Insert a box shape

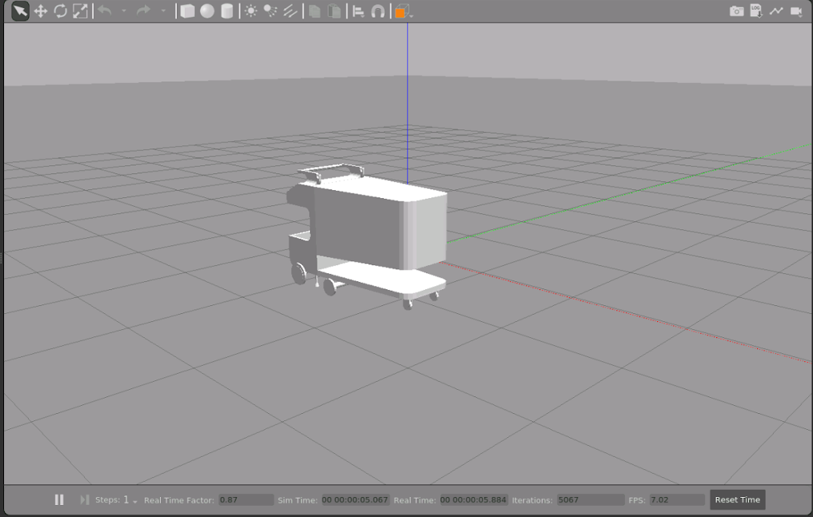[187, 11]
